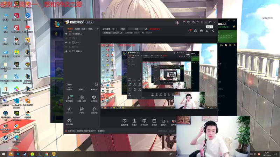This screenshot has width=280, height=157.
Task: Add a new scene with plus button
Action: pyautogui.click(x=98, y=29)
